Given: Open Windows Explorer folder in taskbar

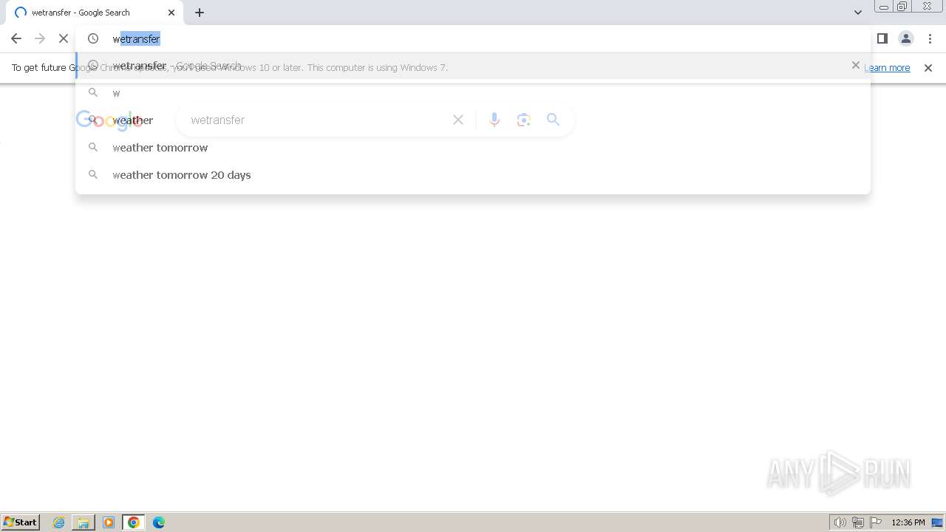Looking at the screenshot, I should [x=84, y=522].
